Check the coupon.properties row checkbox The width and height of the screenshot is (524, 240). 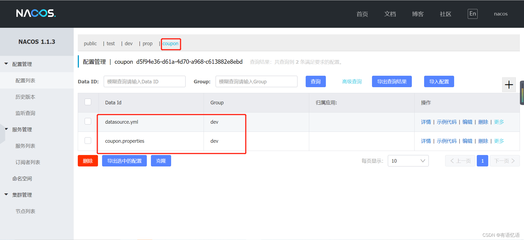pos(88,141)
